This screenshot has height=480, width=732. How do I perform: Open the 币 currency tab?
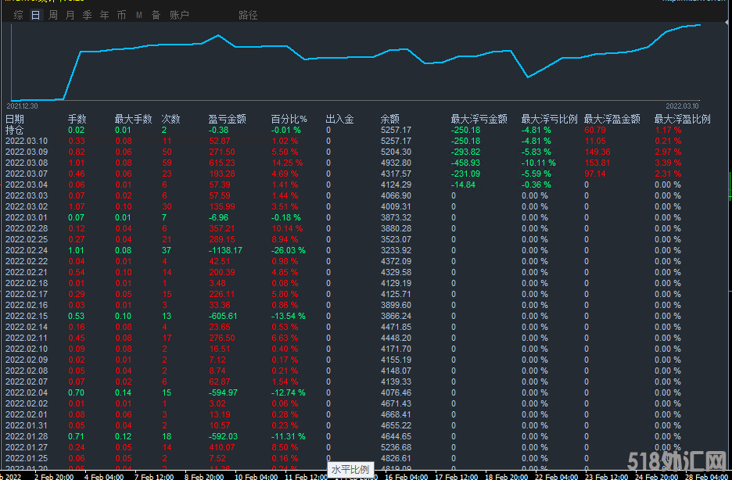coord(121,15)
